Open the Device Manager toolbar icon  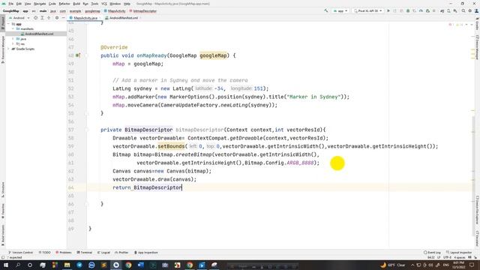448,10
